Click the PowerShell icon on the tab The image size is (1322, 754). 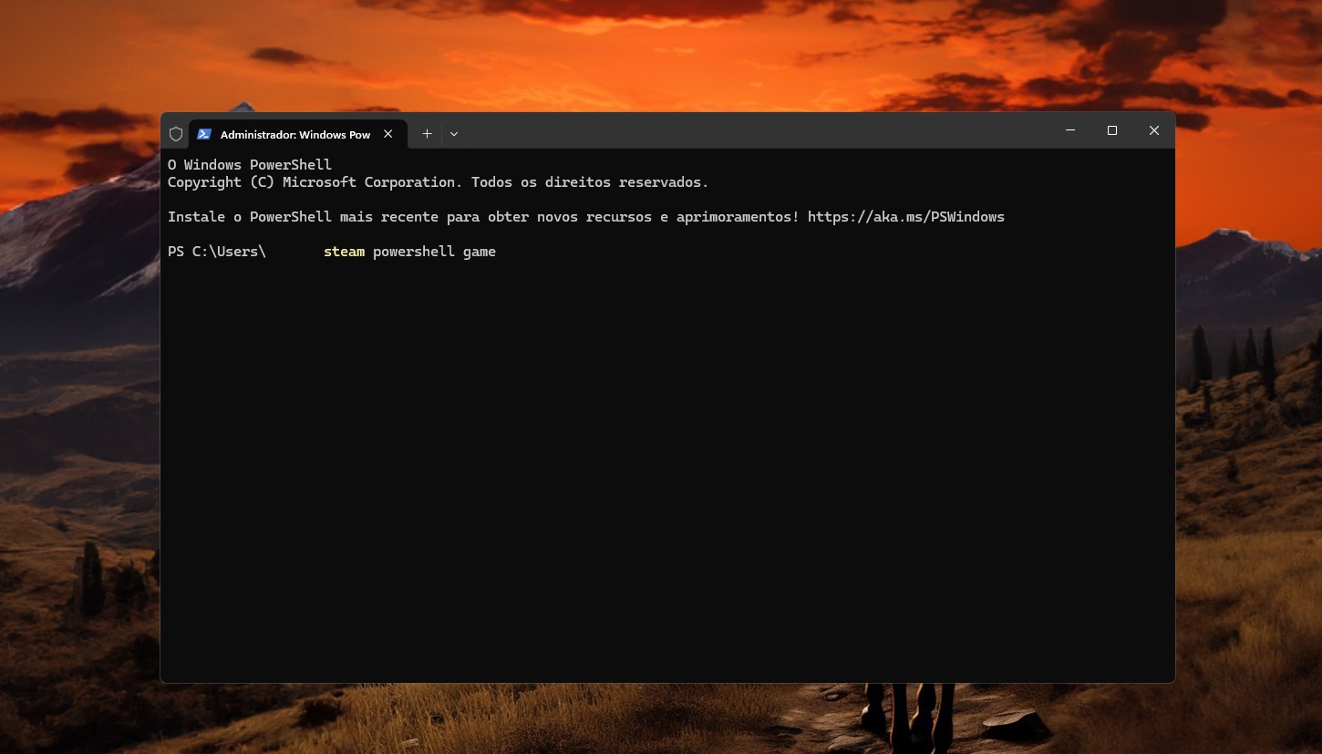click(x=204, y=133)
